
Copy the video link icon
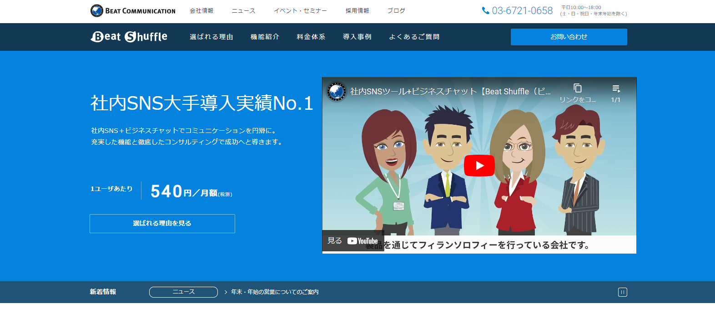click(578, 88)
